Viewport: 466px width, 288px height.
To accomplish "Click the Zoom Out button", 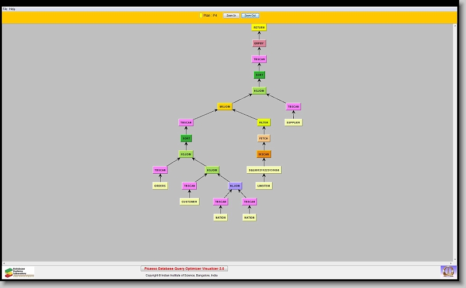I will [x=250, y=15].
